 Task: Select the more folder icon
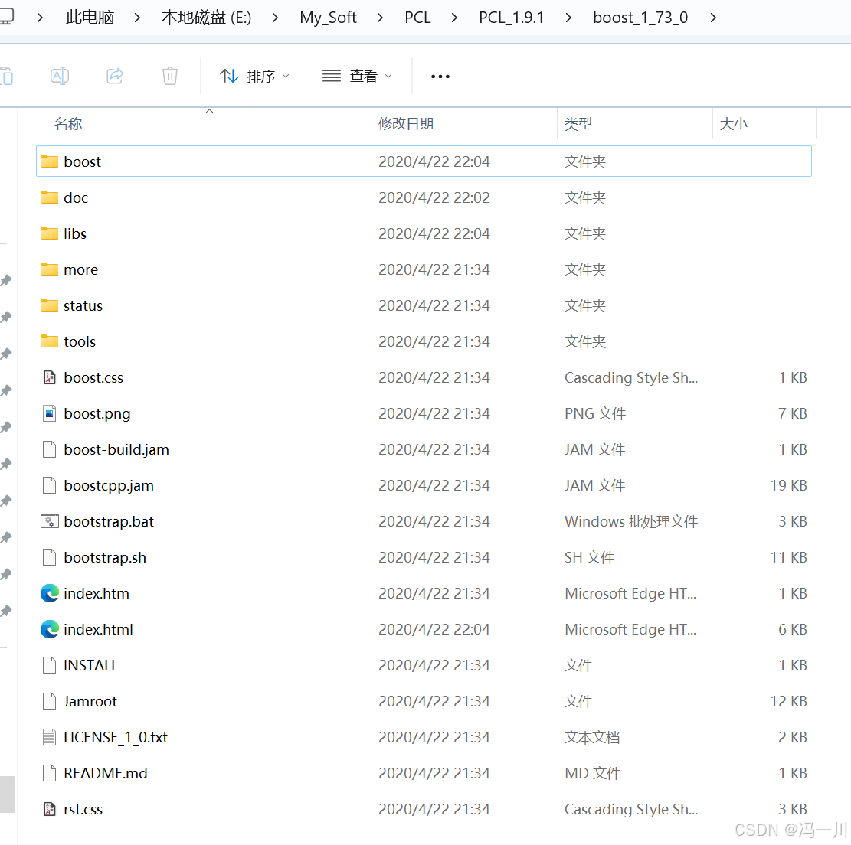click(x=49, y=269)
